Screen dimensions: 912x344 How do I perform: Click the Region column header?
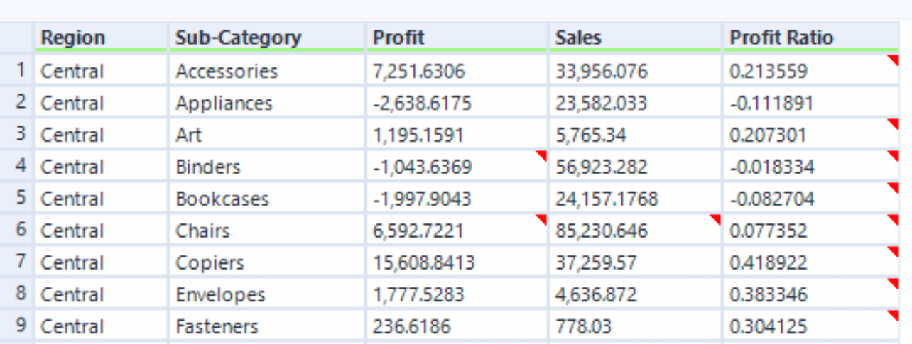click(x=101, y=38)
